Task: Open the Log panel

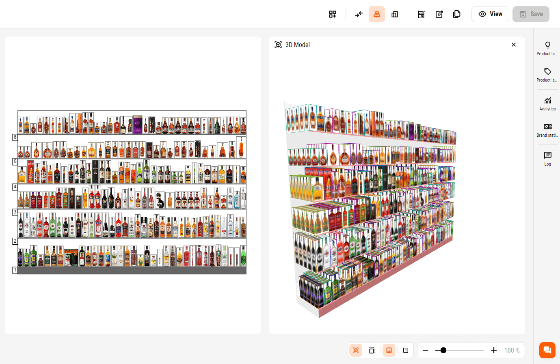Action: [x=547, y=159]
